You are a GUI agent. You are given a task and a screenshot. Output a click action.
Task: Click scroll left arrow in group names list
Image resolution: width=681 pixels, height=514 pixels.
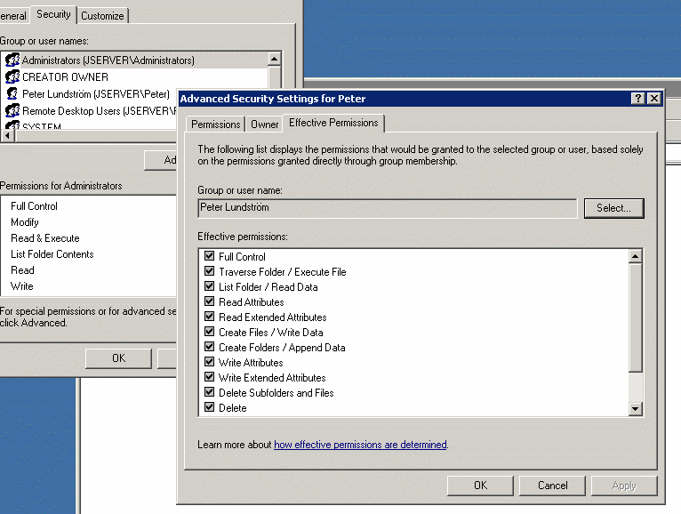[x=7, y=135]
